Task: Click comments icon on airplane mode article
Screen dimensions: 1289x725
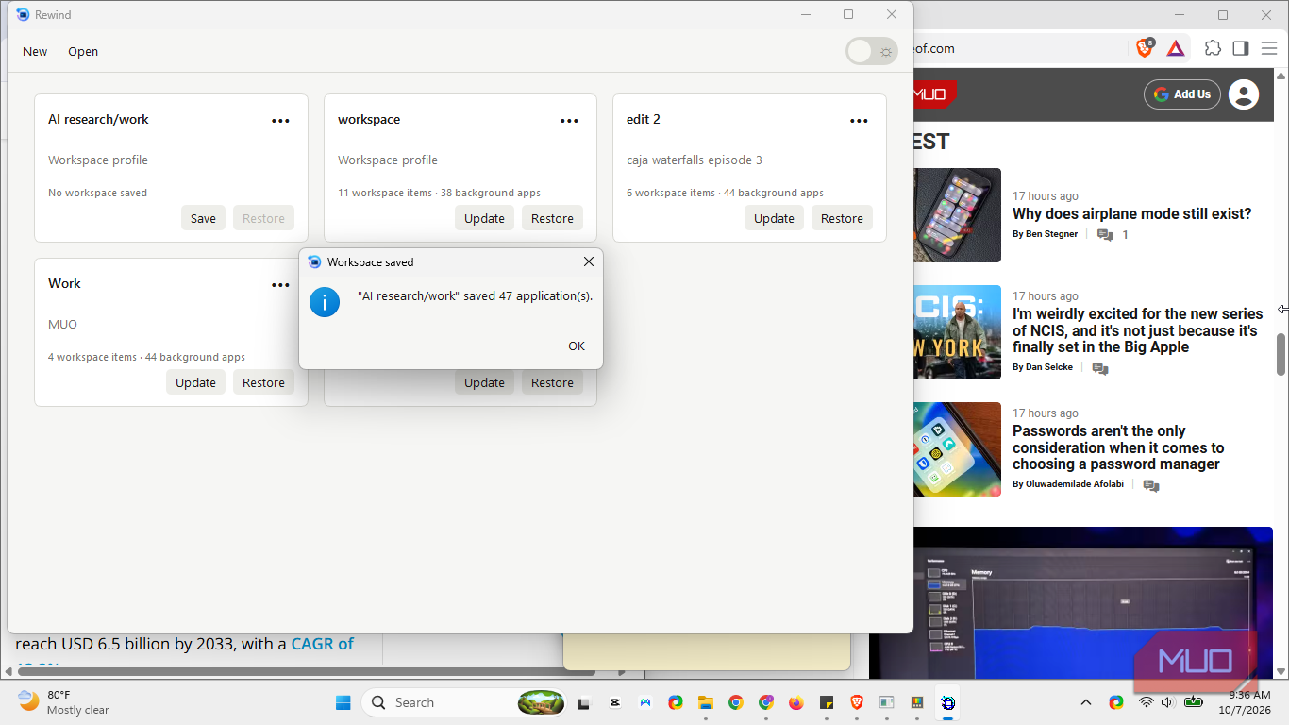Action: [x=1105, y=235]
